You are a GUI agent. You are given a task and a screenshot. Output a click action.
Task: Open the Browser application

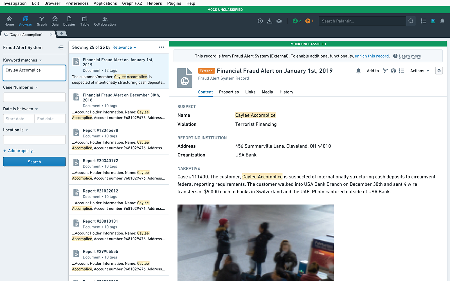(25, 21)
